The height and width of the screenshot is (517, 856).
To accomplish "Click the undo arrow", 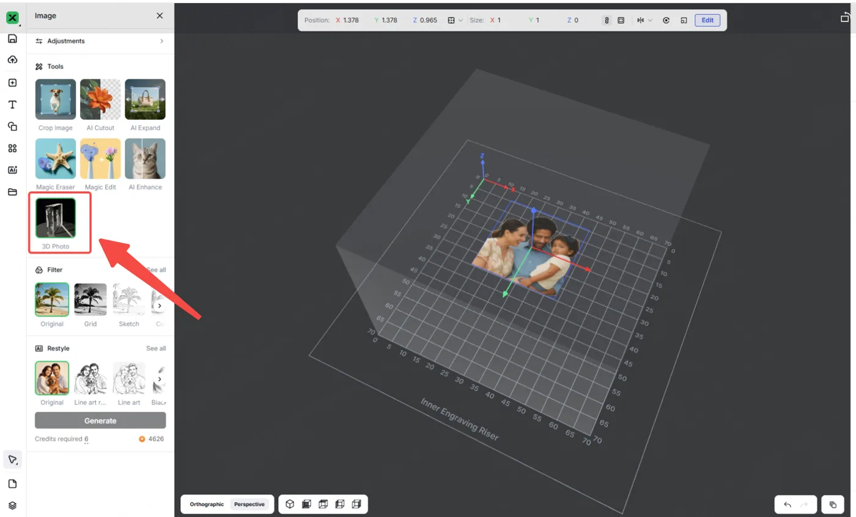I will [788, 505].
